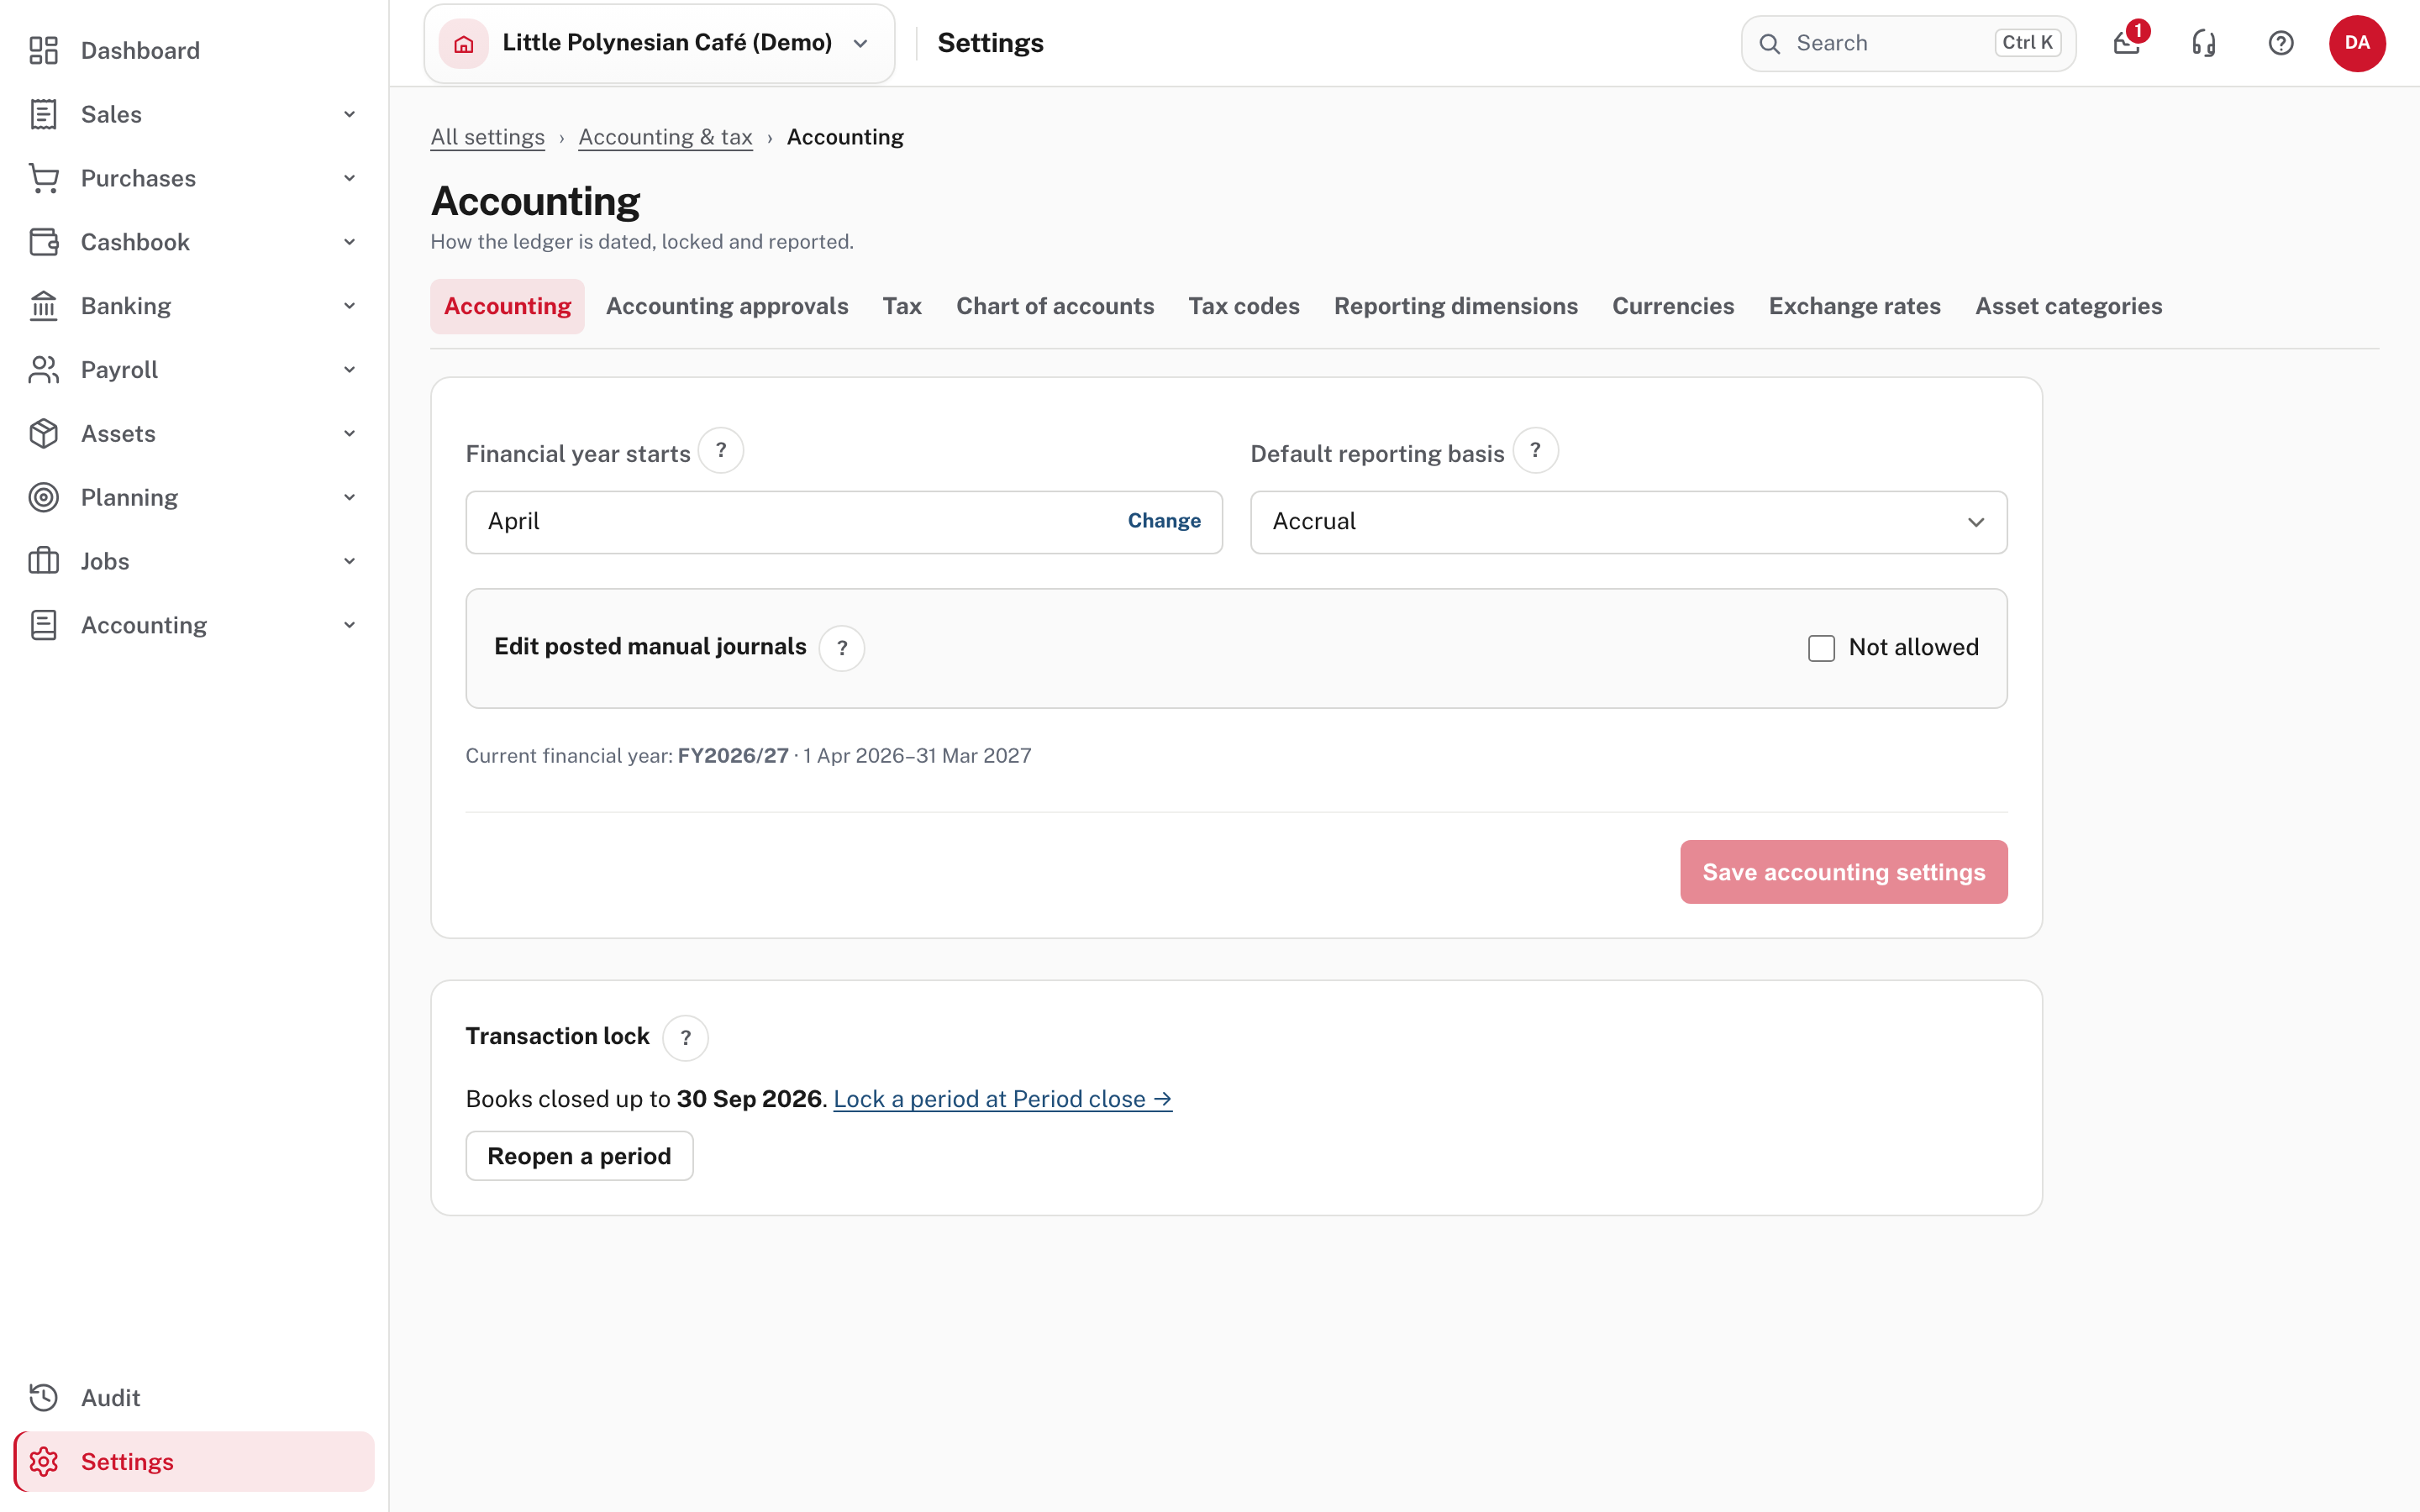Viewport: 2420px width, 1512px height.
Task: Click the Payroll people icon
Action: tap(43, 370)
